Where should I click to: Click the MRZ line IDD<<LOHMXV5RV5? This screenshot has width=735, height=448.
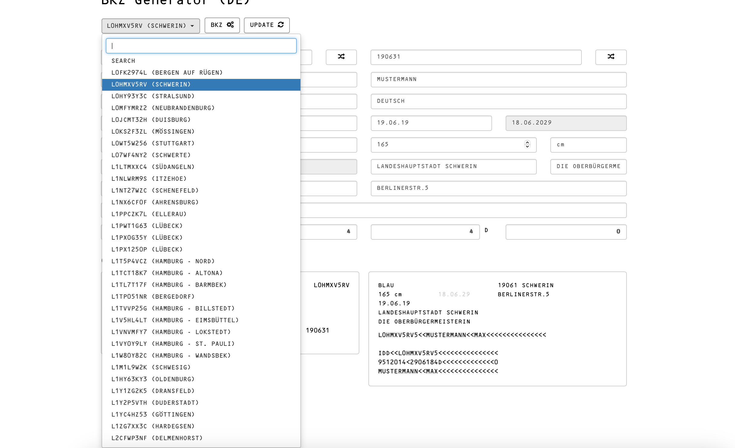[438, 353]
